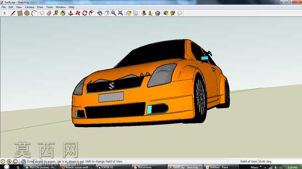
Task: Click the third circular status bar icon
Action: tap(16, 161)
